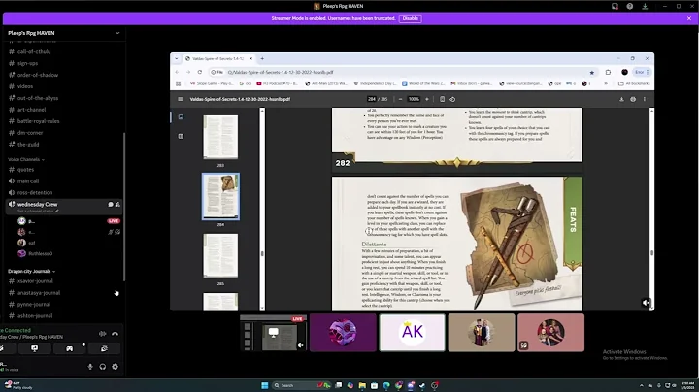Open PDF viewer sidebar hamburger menu
Image resolution: width=699 pixels, height=392 pixels.
pos(181,99)
